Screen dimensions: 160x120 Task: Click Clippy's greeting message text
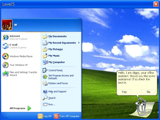[x=136, y=78]
